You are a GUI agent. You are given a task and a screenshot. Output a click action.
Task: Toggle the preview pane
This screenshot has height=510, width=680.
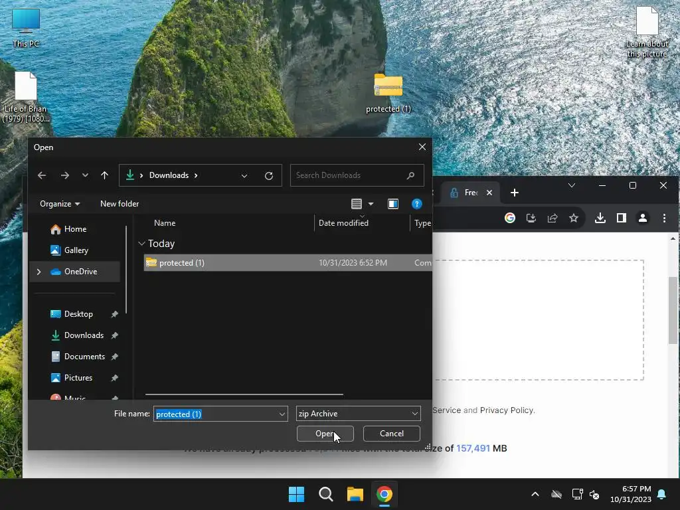tap(393, 204)
